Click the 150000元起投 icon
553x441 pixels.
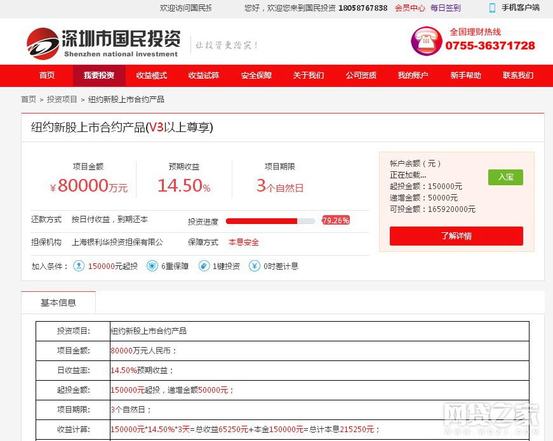click(x=79, y=266)
